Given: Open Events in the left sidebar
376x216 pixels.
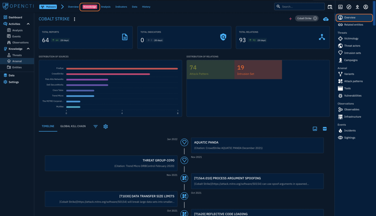Looking at the screenshot, I should pyautogui.click(x=17, y=36).
